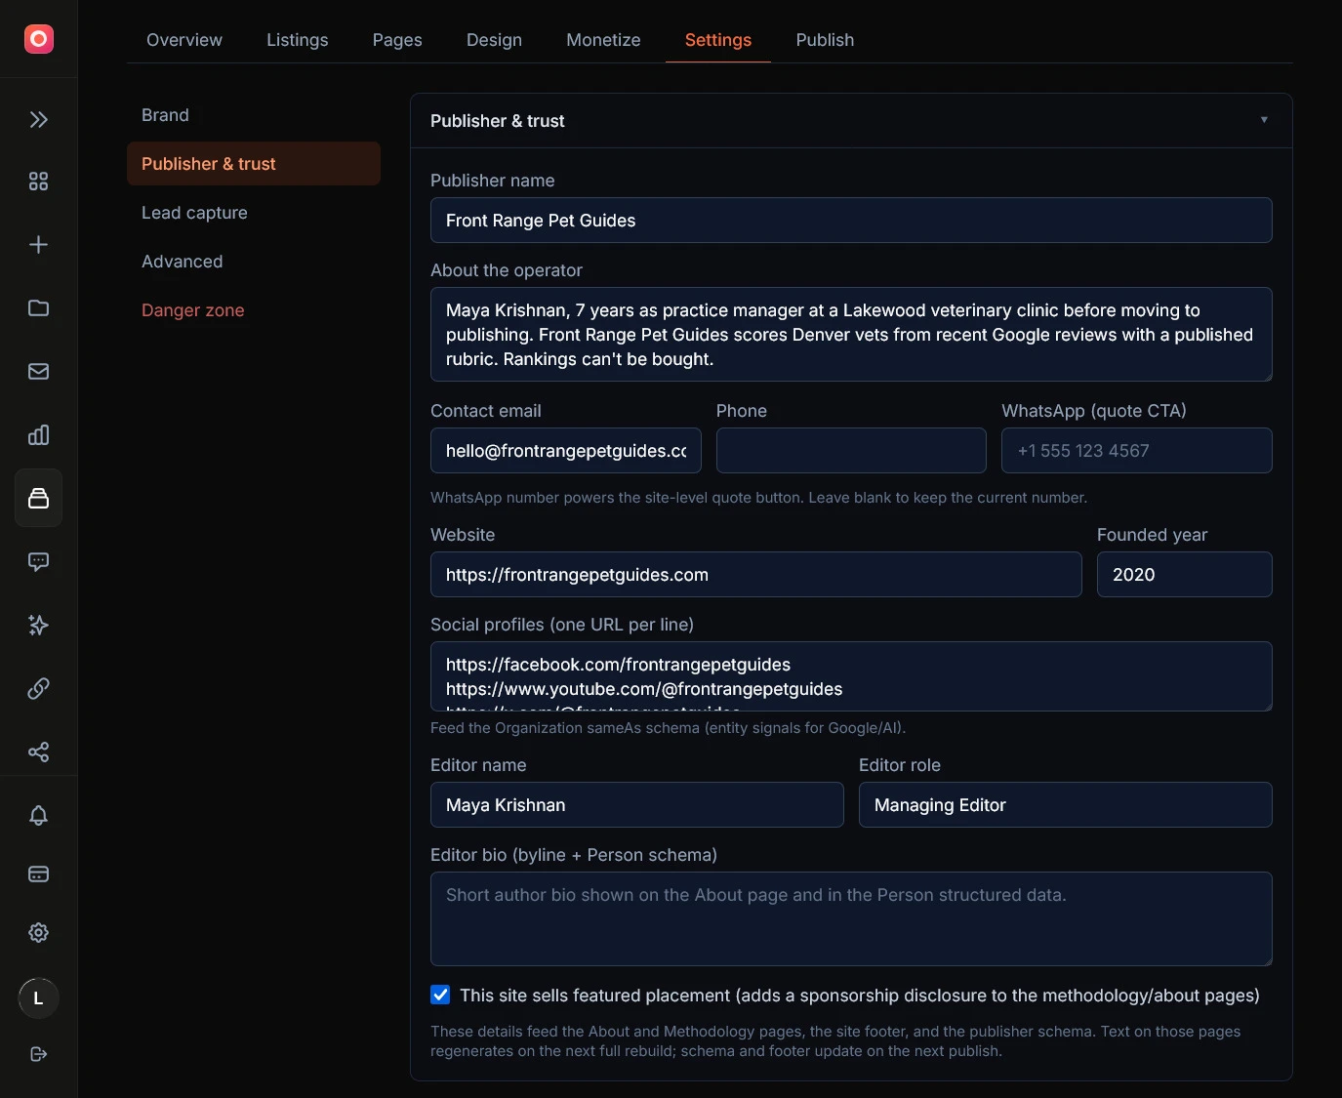Open the chat message bubble icon
Image resolution: width=1342 pixels, height=1098 pixels.
(38, 562)
